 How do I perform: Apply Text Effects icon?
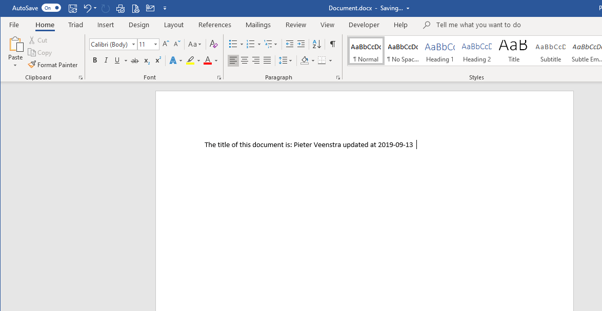click(173, 60)
